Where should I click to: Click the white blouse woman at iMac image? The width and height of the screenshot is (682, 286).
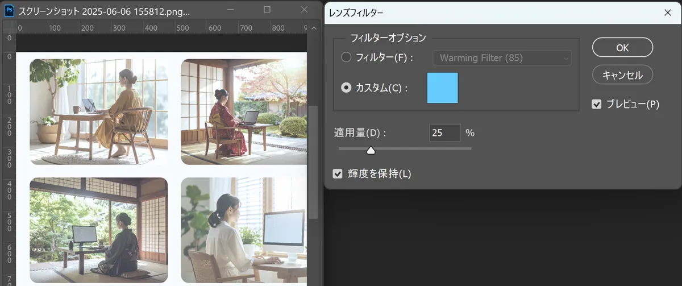point(244,230)
